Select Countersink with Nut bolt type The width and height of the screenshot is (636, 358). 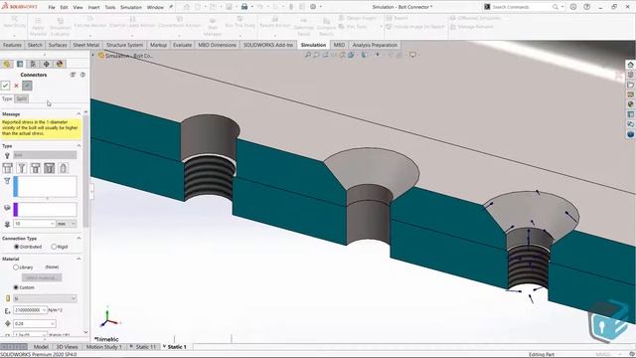[22, 168]
